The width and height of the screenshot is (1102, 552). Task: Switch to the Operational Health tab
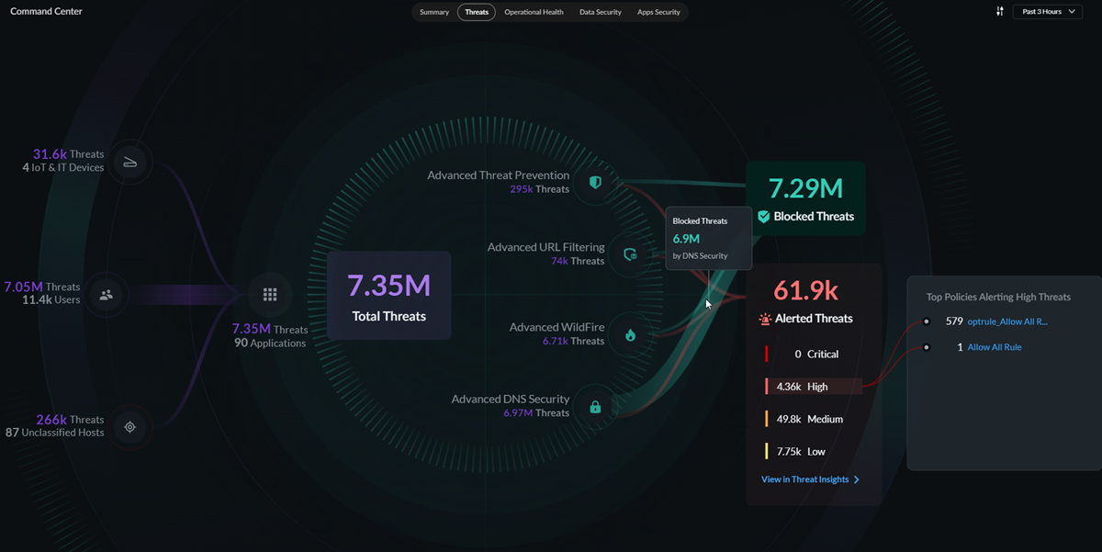pyautogui.click(x=534, y=12)
